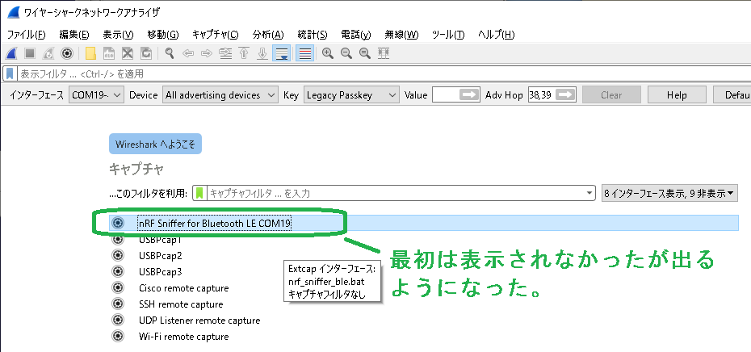Jump to last packet icon

click(x=262, y=53)
